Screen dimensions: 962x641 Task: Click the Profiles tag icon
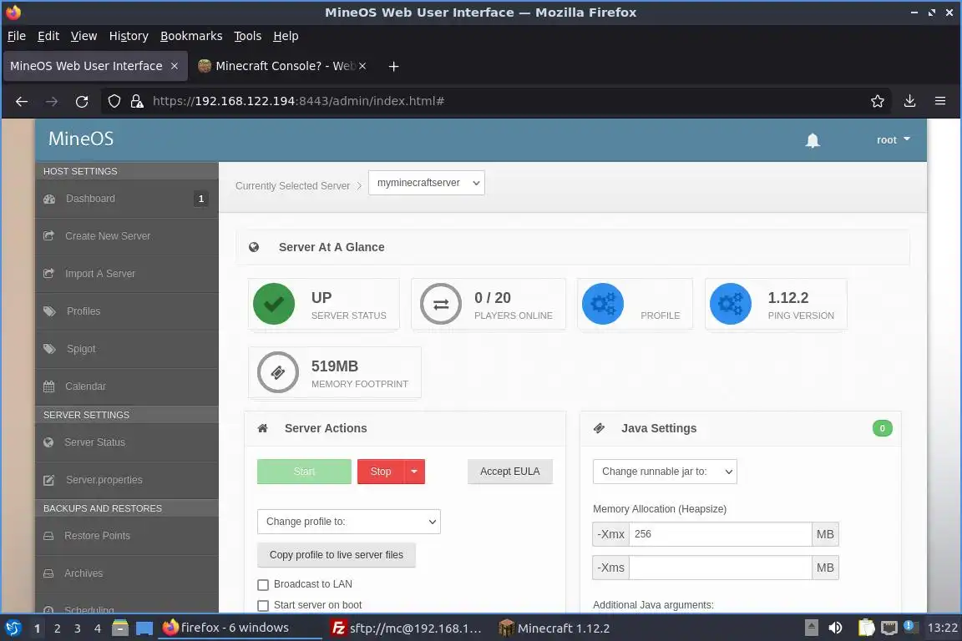pyautogui.click(x=50, y=311)
